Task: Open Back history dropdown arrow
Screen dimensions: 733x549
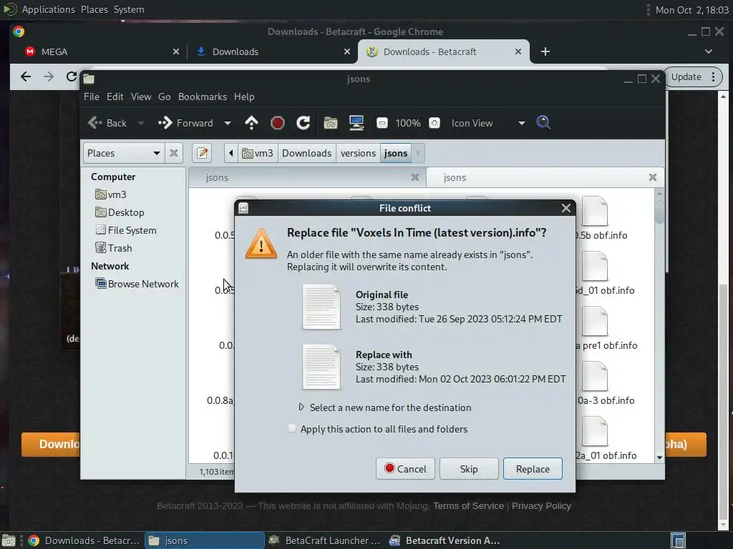Action: point(141,123)
